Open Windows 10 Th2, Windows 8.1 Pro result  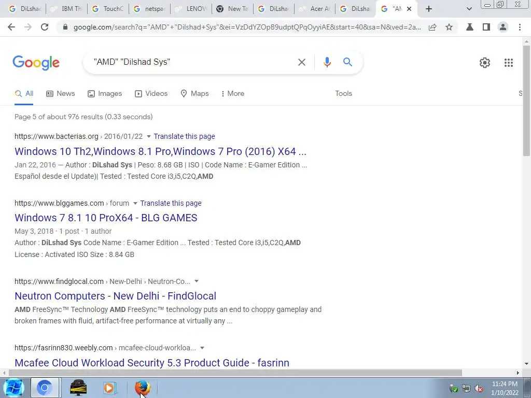(x=160, y=151)
